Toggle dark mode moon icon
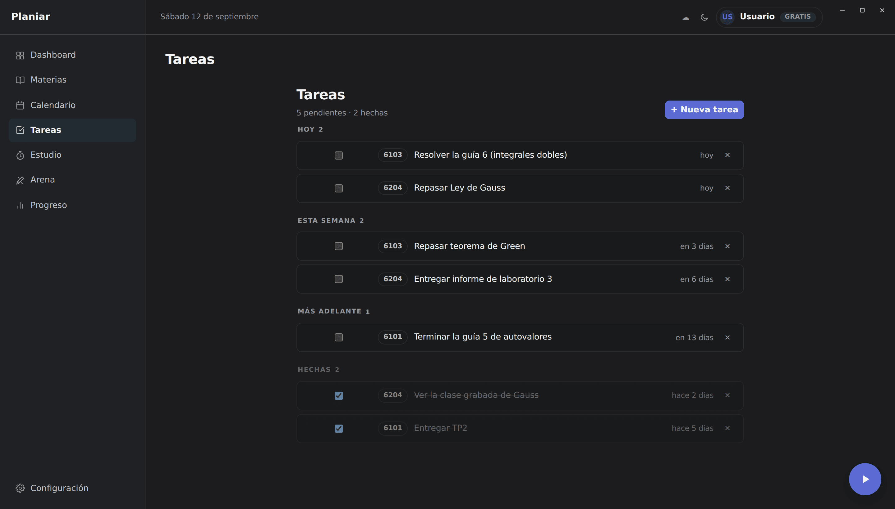 (704, 17)
